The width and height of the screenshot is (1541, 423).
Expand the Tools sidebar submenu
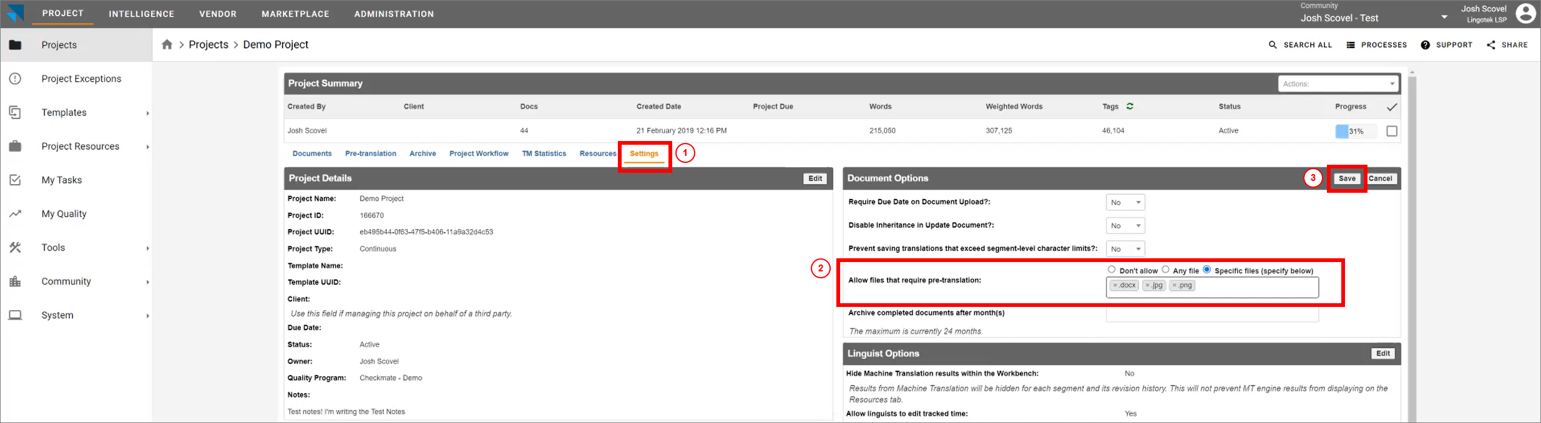point(148,248)
